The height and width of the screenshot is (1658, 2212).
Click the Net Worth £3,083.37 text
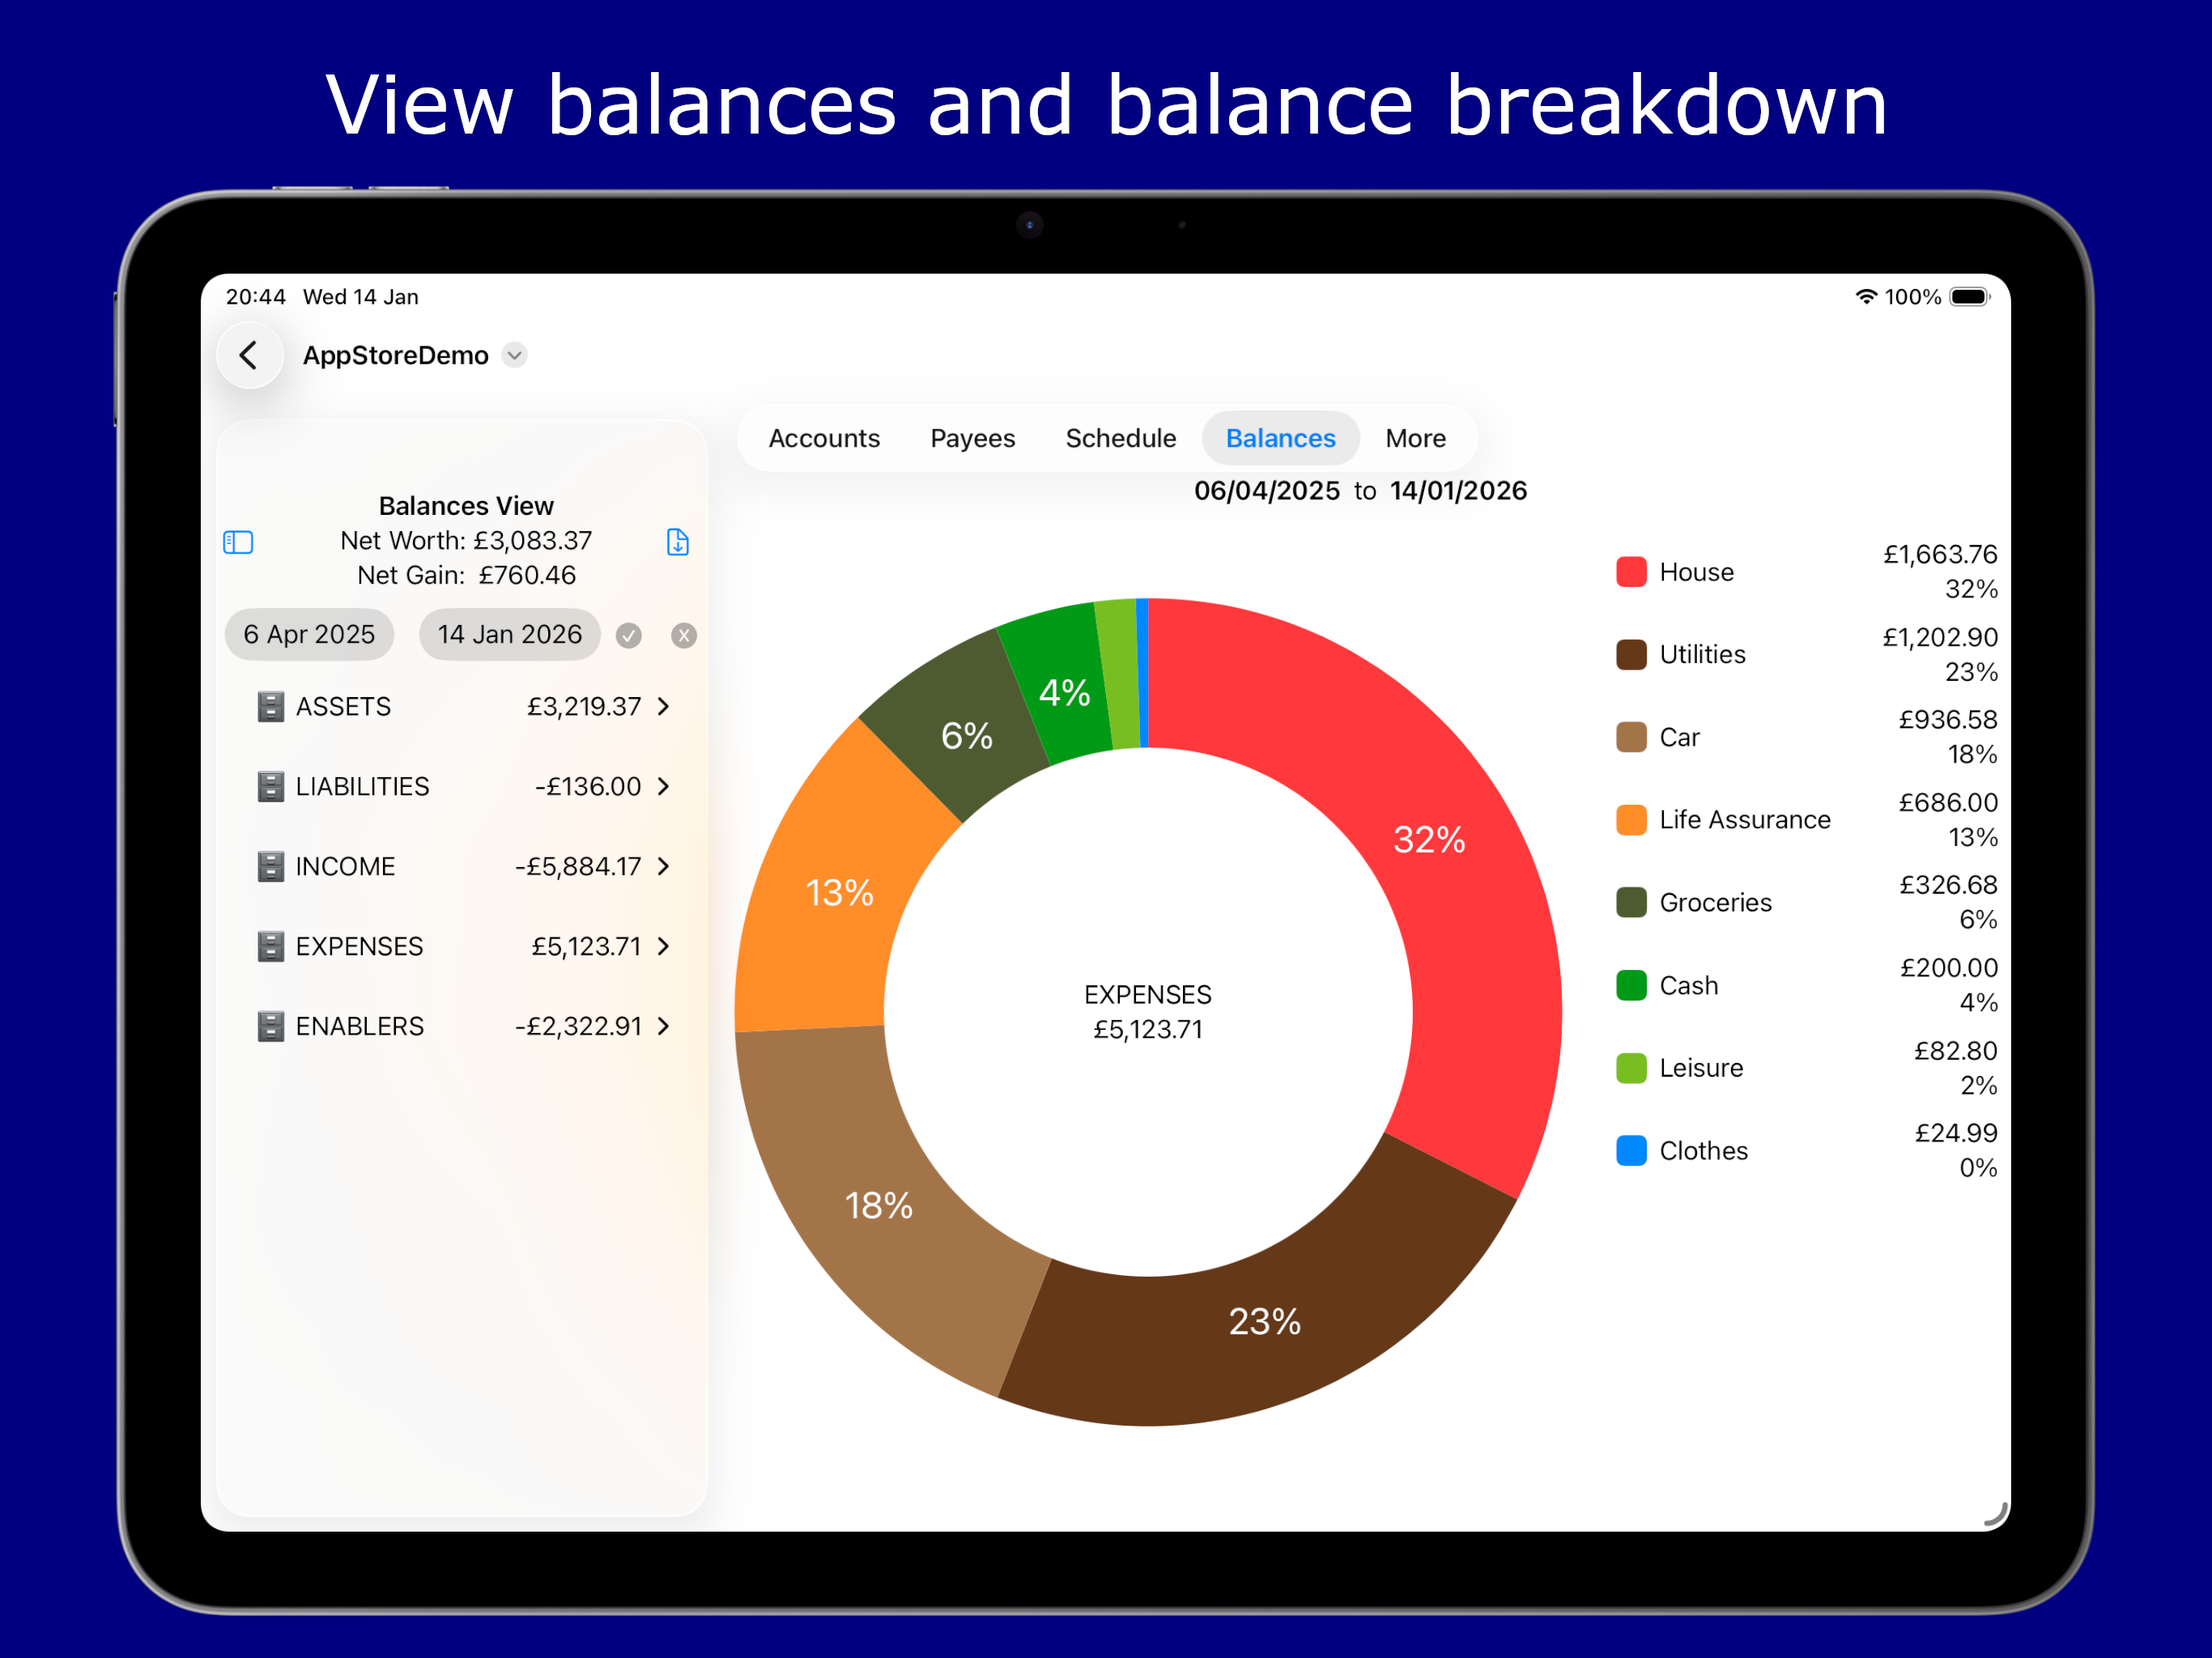[x=466, y=540]
